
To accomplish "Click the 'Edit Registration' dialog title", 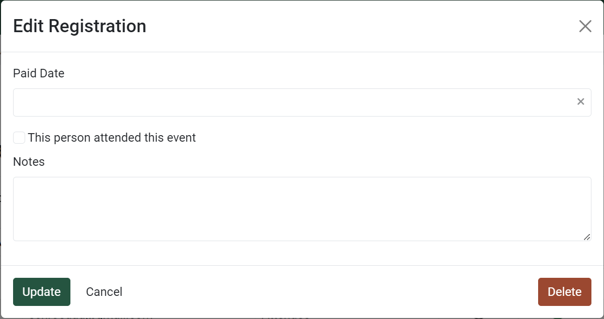I will point(79,26).
